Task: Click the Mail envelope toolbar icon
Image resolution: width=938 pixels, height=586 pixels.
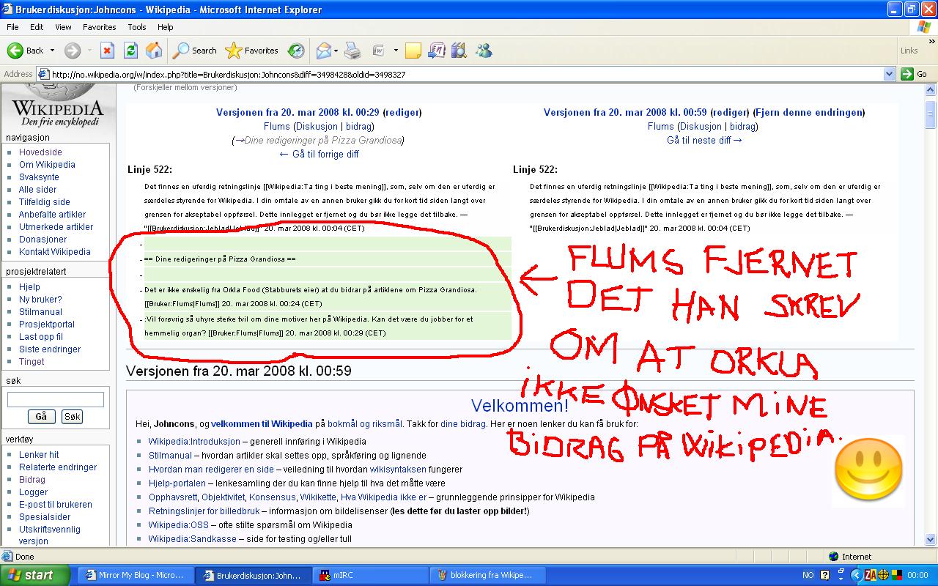Action: 323,51
